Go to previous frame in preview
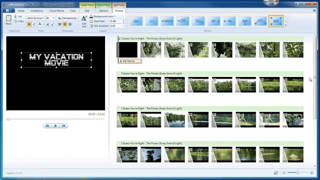This screenshot has height=180, width=320. 47,126
